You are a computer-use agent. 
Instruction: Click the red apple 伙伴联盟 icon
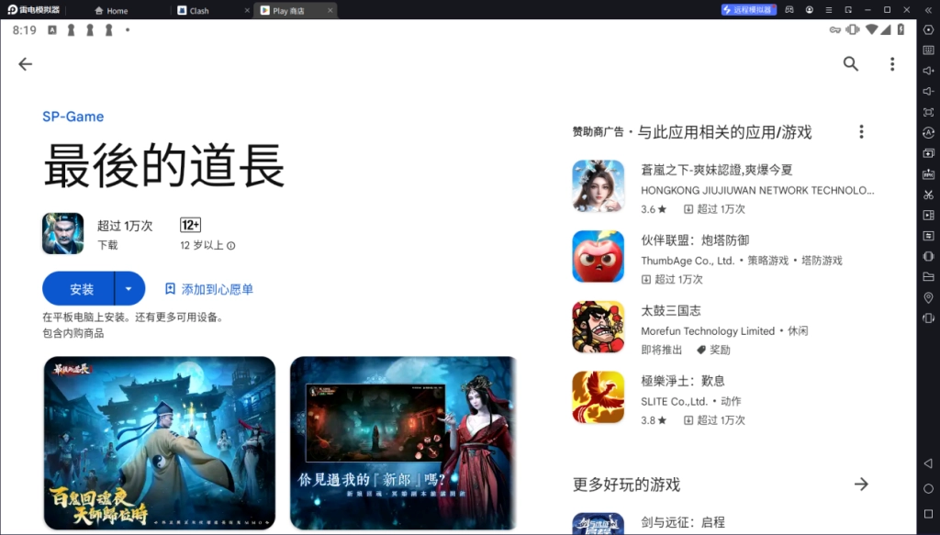point(599,256)
